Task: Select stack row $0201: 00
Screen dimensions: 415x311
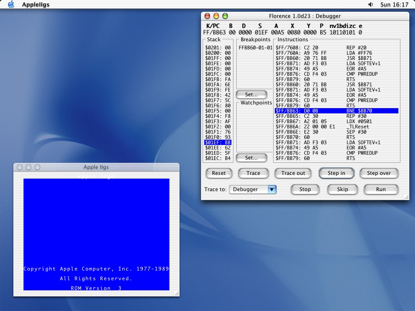Action: tap(218, 48)
